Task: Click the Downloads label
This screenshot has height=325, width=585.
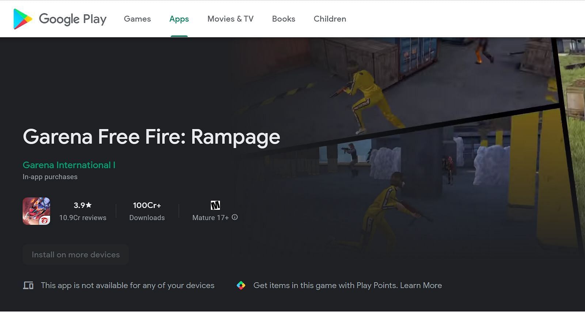Action: [147, 218]
